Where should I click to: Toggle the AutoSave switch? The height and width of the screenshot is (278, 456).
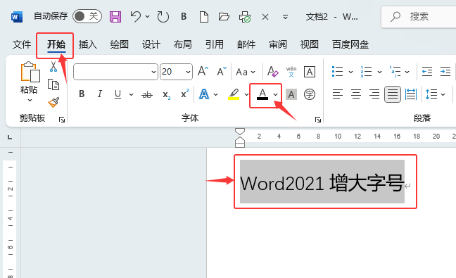(x=87, y=16)
